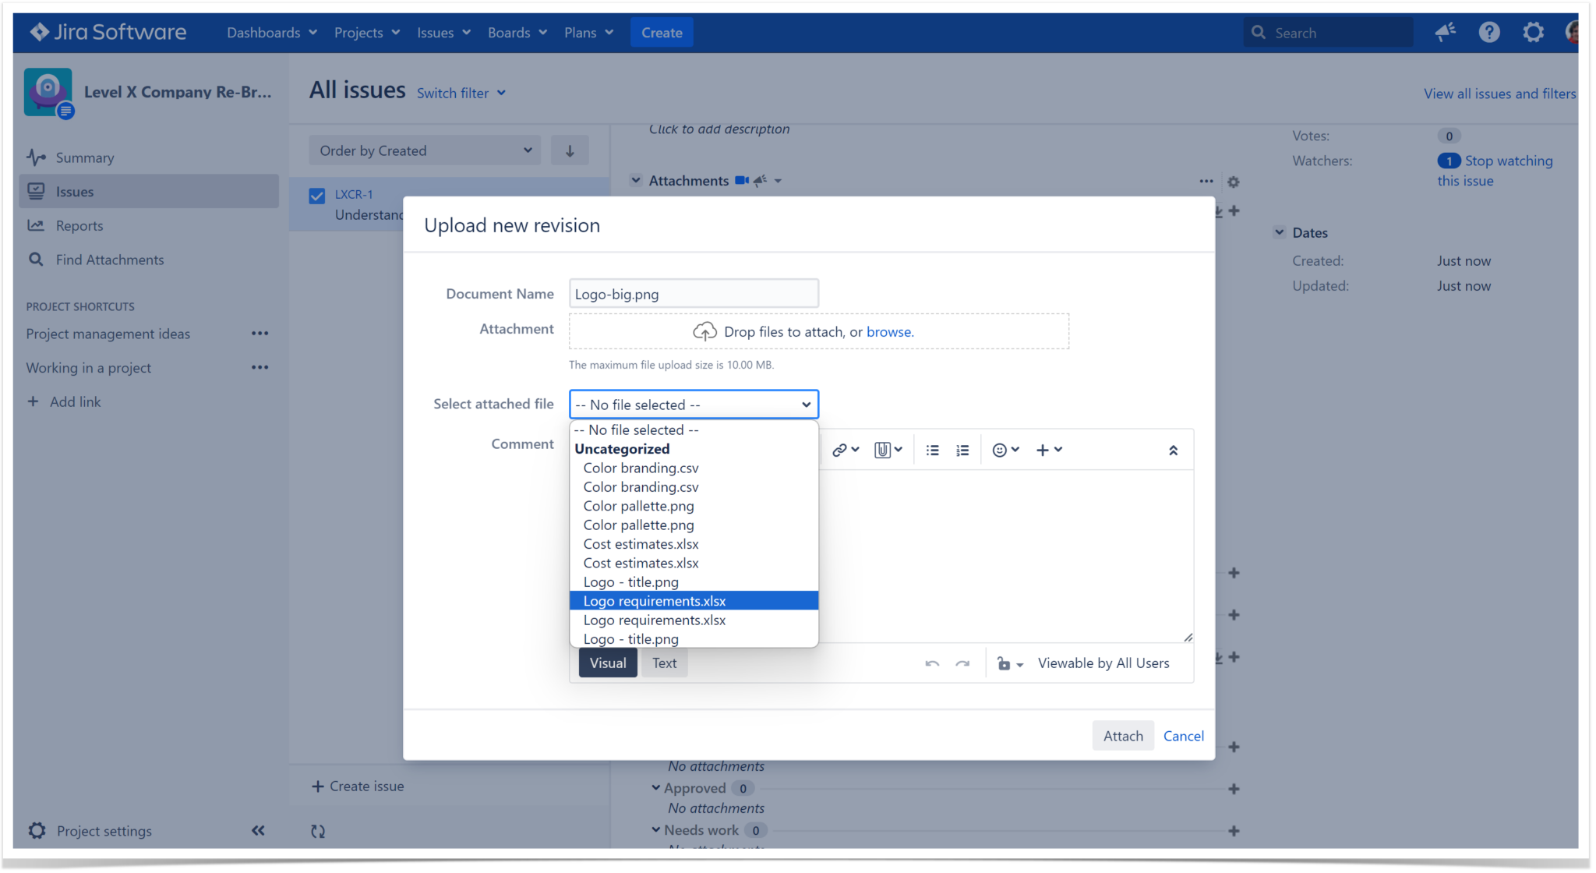Image resolution: width=1596 pixels, height=873 pixels.
Task: Click the Attachments panel gear icon
Action: pyautogui.click(x=1233, y=182)
